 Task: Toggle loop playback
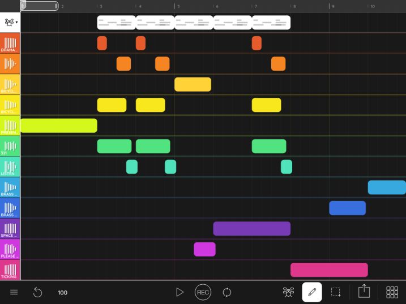click(227, 292)
